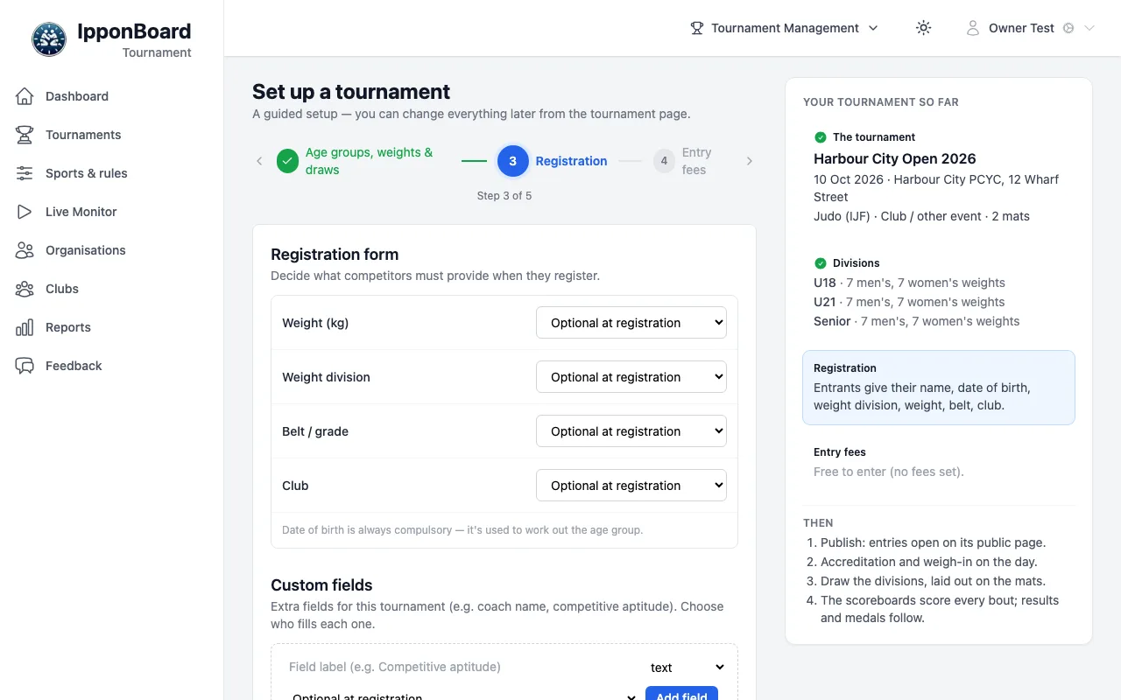This screenshot has width=1121, height=700.
Task: Click the 'YOUR TOURNAMENT SO FAR' panel header
Action: [881, 102]
